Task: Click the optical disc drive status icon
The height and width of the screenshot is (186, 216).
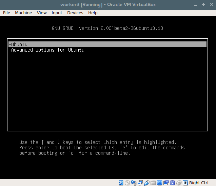Action: point(127,183)
